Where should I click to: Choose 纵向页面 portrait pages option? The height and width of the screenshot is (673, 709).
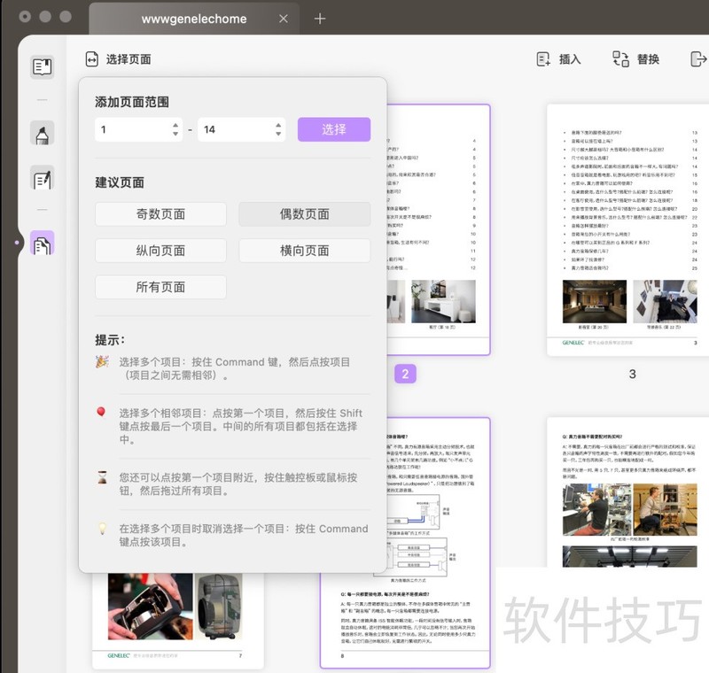(160, 251)
